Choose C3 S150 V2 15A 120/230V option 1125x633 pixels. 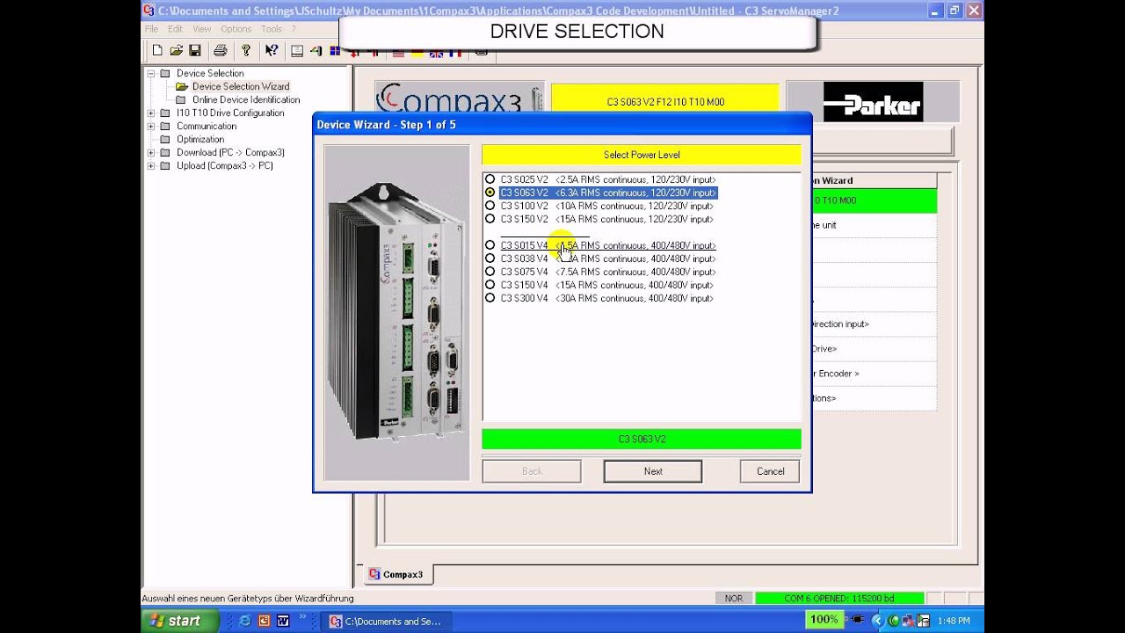[x=490, y=219]
